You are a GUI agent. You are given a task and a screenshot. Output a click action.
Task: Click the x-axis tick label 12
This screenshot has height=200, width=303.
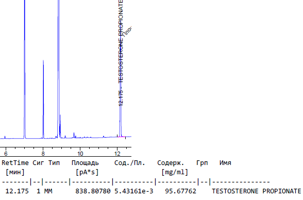[117, 154]
